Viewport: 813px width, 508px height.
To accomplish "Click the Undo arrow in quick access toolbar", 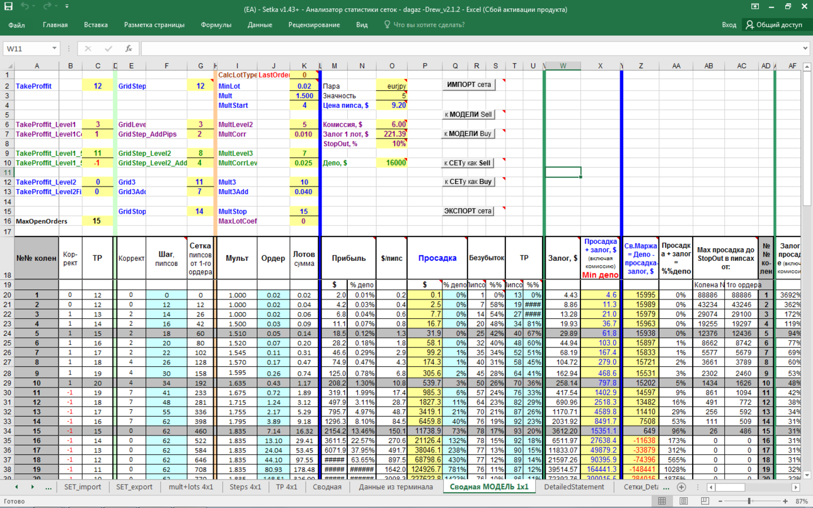I will [x=25, y=6].
